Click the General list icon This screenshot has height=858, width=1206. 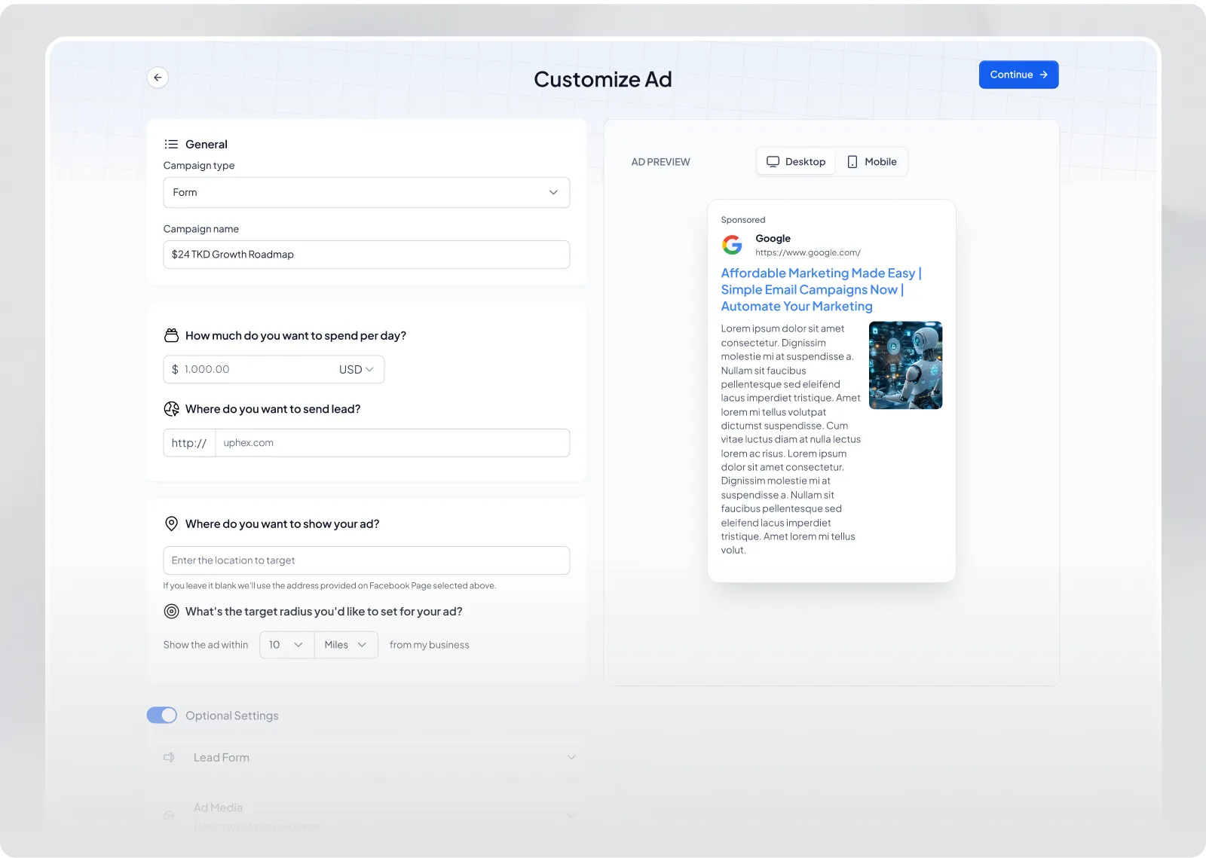(x=171, y=144)
